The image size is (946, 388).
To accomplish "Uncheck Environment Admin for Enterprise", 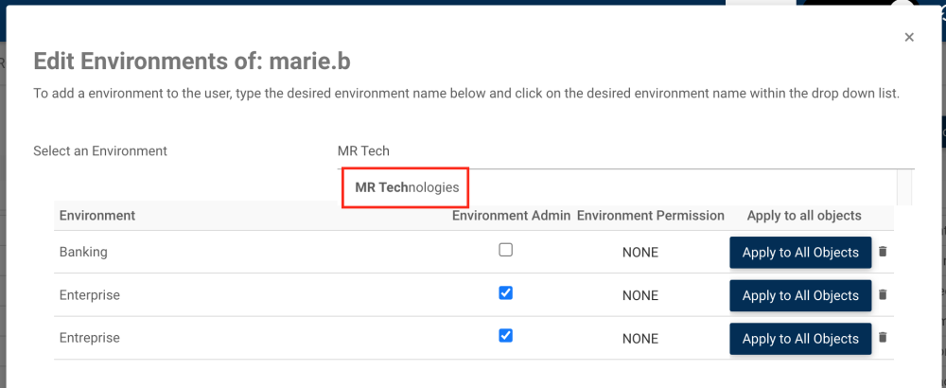I will [x=505, y=293].
